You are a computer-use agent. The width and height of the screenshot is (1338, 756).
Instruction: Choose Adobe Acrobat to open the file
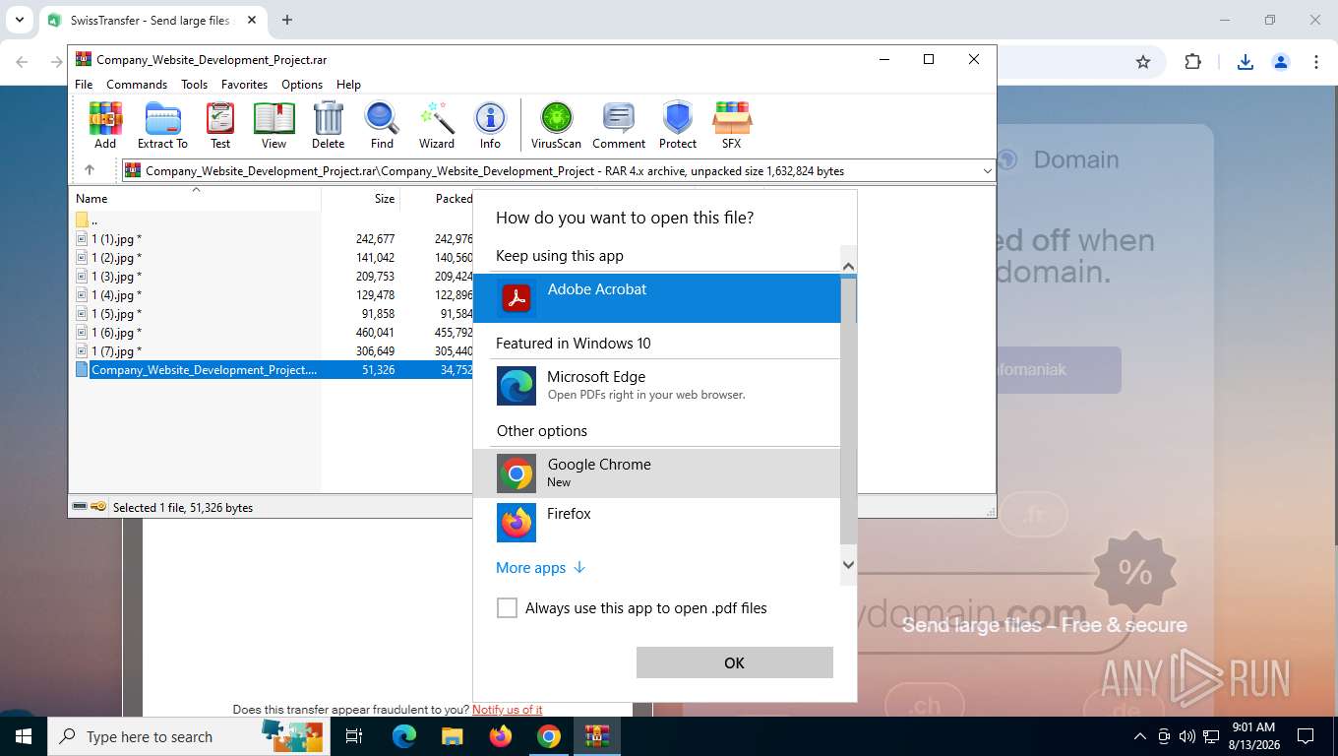pos(656,297)
